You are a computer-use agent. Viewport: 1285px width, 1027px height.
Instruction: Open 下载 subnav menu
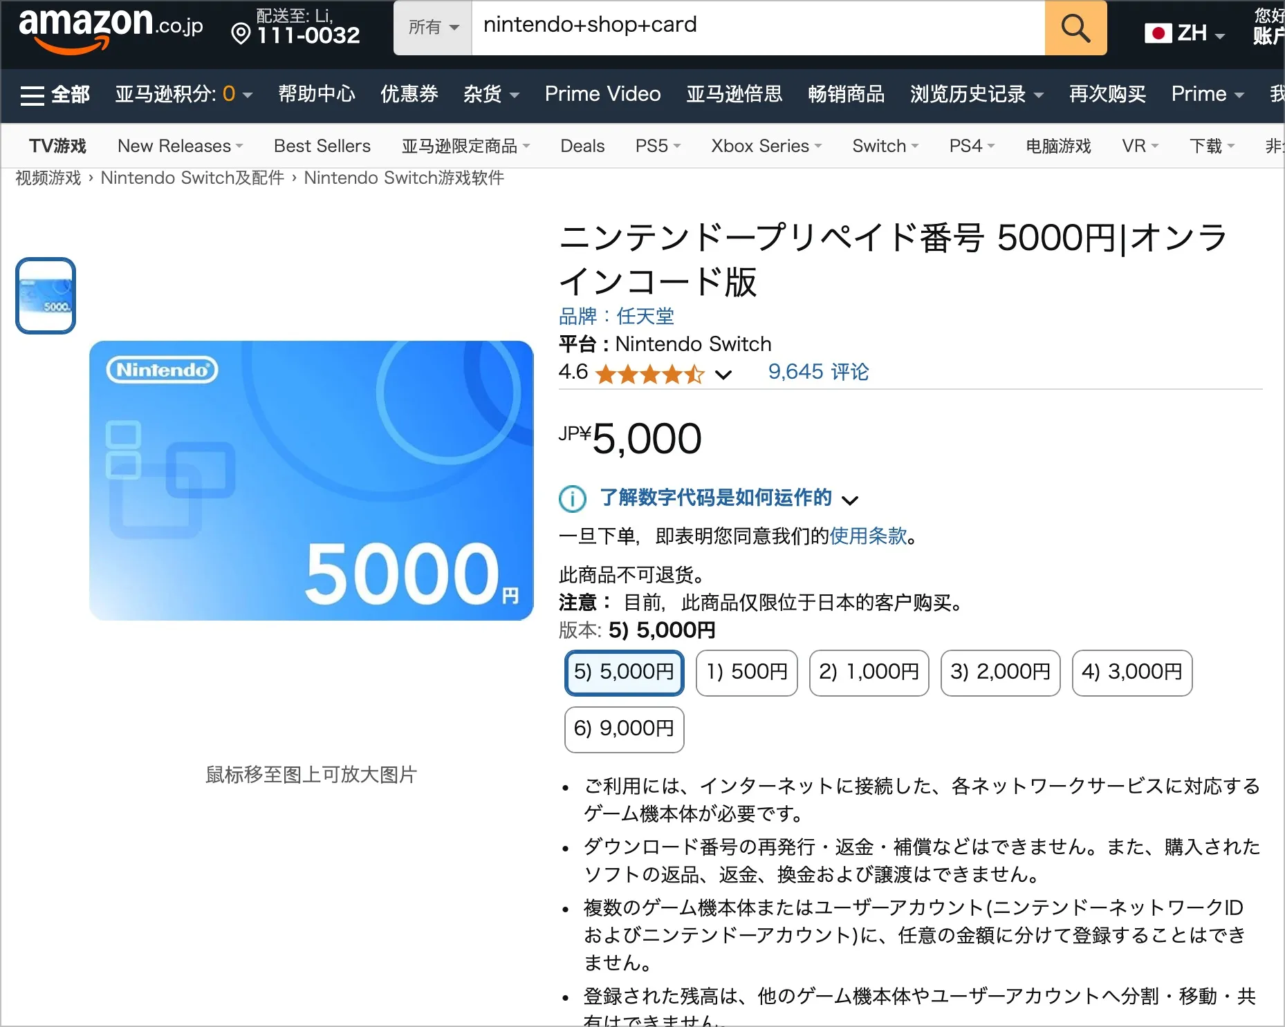(1212, 146)
